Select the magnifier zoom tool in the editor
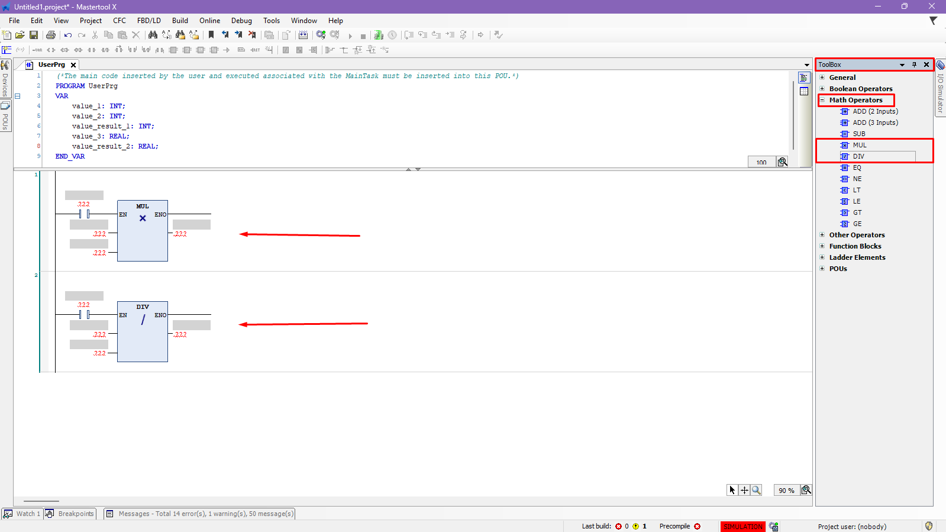946x532 pixels. click(756, 490)
